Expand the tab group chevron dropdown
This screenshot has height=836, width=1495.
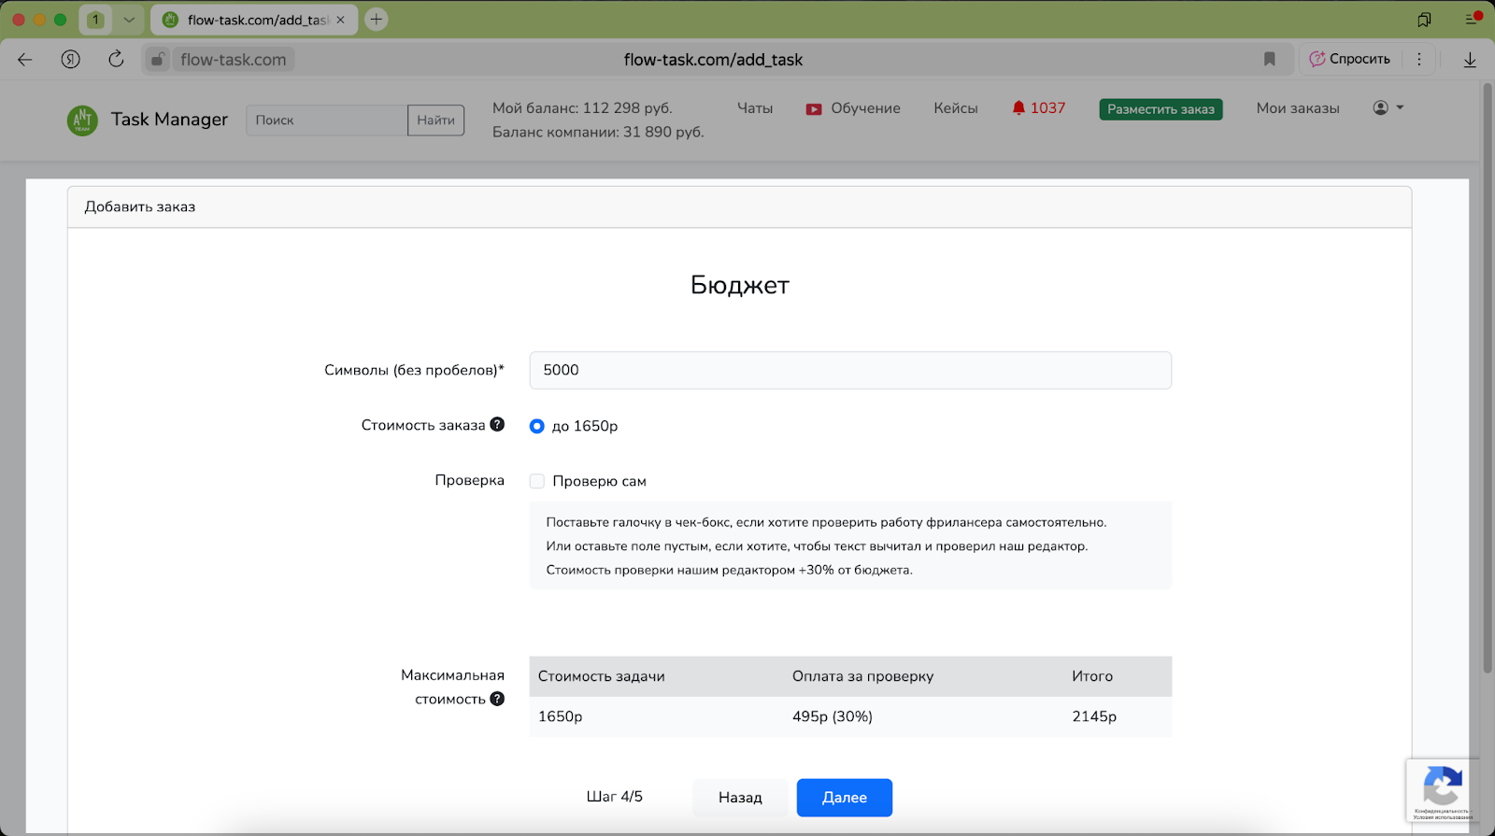click(x=129, y=20)
